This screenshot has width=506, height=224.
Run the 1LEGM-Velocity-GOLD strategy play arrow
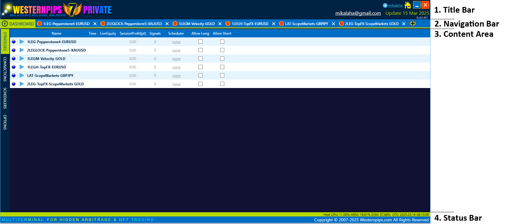point(22,58)
